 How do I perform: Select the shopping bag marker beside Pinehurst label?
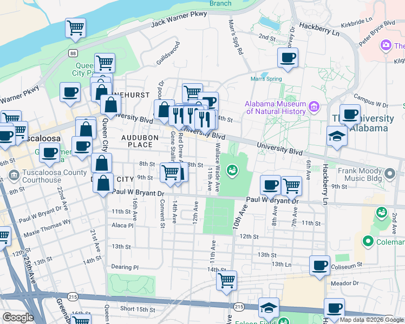(x=111, y=104)
